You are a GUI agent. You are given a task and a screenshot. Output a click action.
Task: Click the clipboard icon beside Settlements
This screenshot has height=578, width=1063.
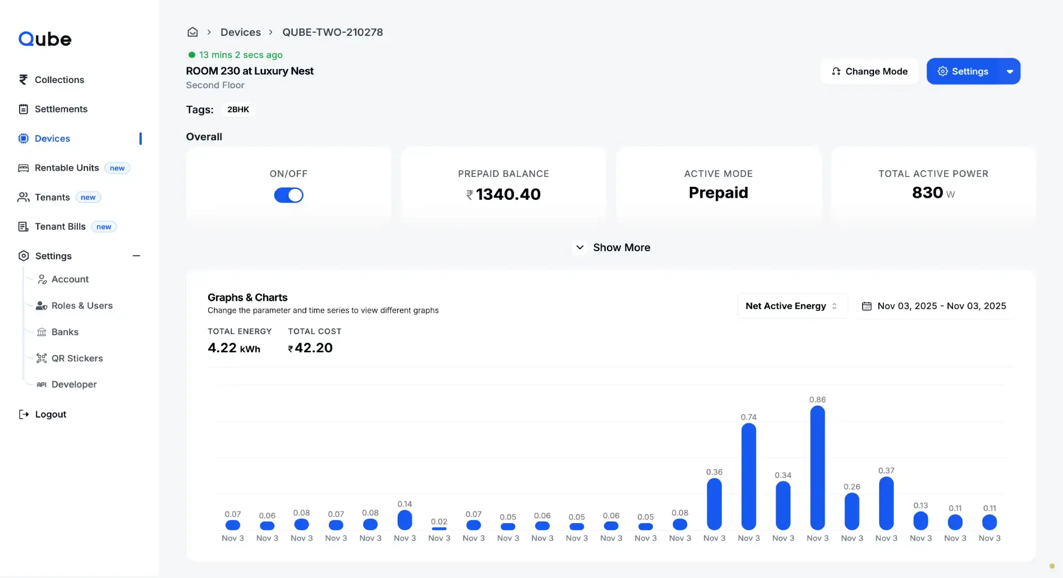(x=23, y=109)
